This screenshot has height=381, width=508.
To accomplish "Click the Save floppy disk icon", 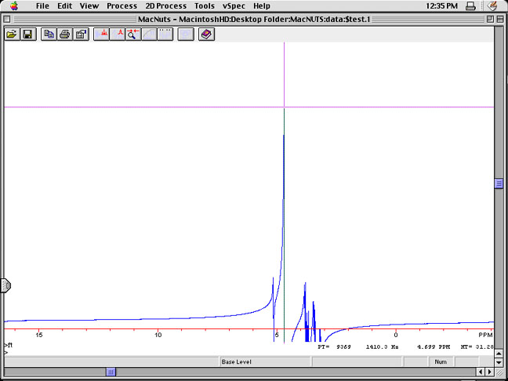I will [x=27, y=34].
